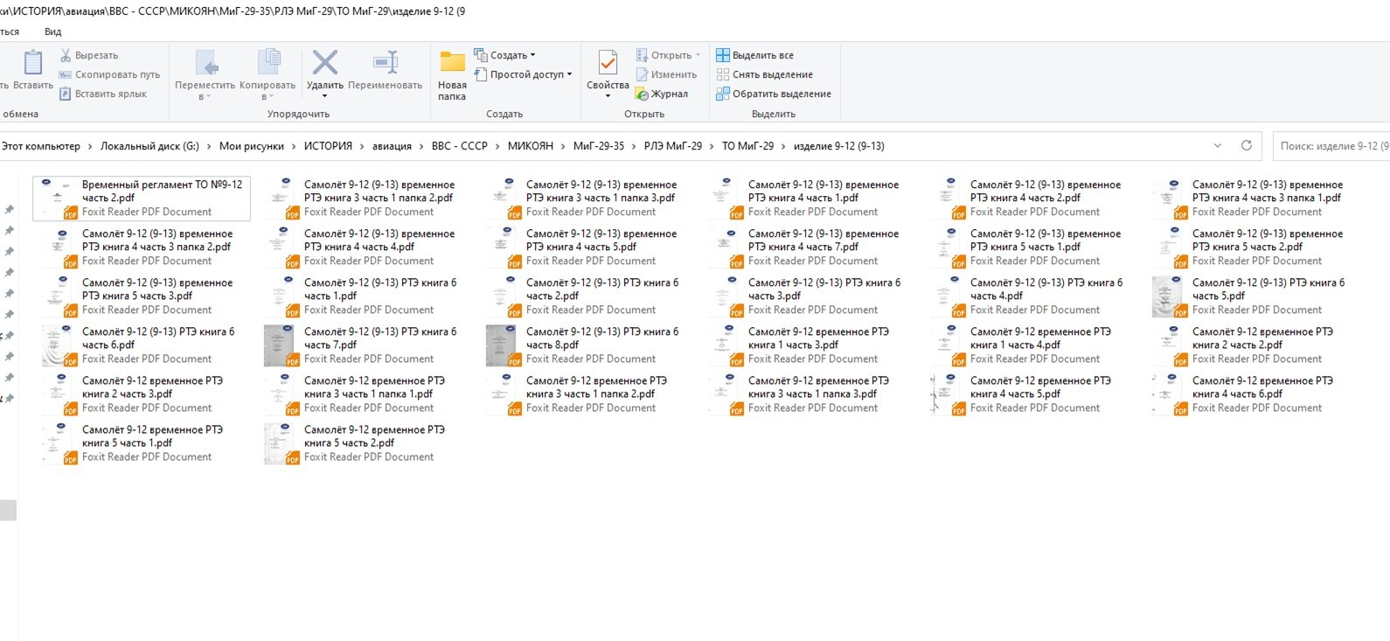The width and height of the screenshot is (1390, 641).
Task: Go to ТО МиГ-29 in the breadcrumb
Action: click(747, 146)
